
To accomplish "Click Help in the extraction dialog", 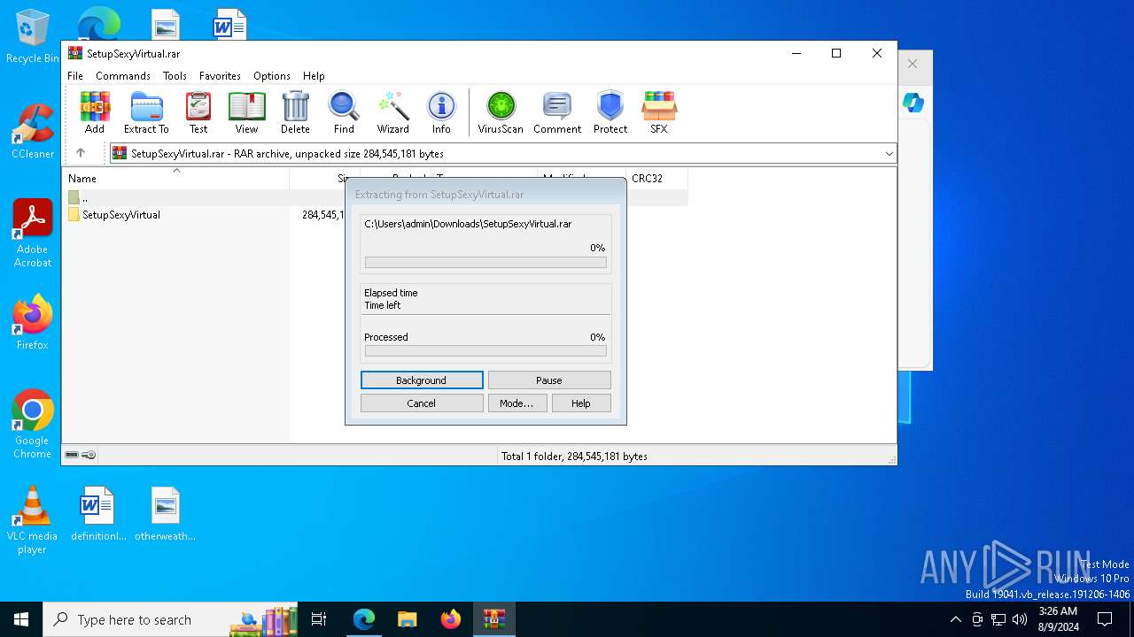I will (581, 403).
